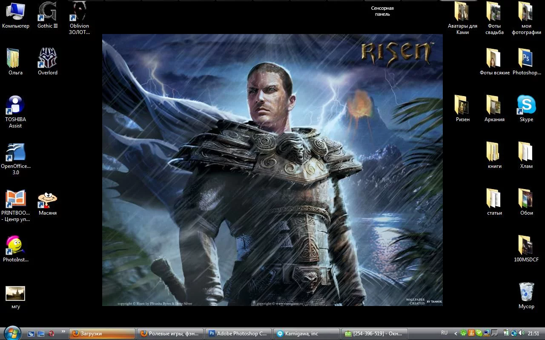
Task: Click the TOSHIBA Assist icon
Action: [x=16, y=105]
